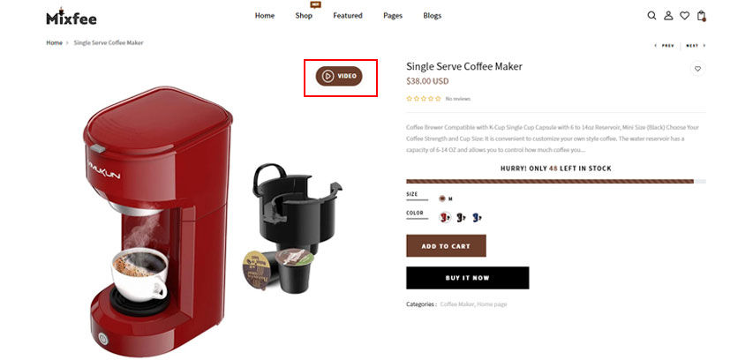The height and width of the screenshot is (360, 738).
Task: Choose the blue color variant
Action: [478, 217]
